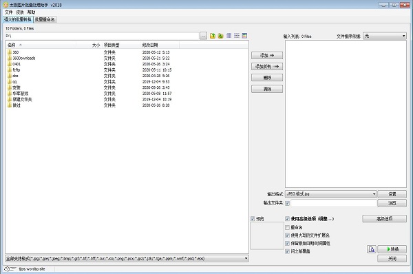Toggle the 预览 preview checkbox

click(253, 219)
